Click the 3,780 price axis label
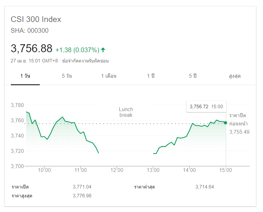Viewport: 263px width, 212px height. point(18,105)
